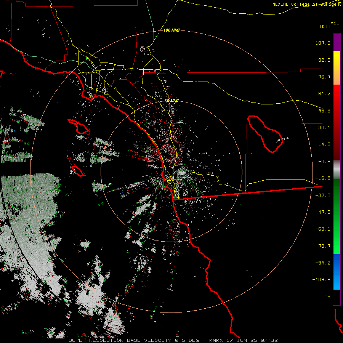This screenshot has height=343, width=343.
Task: Click the 61.2 velocity scale value
Action: click(324, 94)
